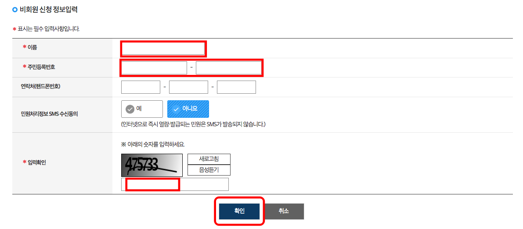Focus the first 주민등록번호 input box
Screen dimensions: 523x229
point(154,68)
